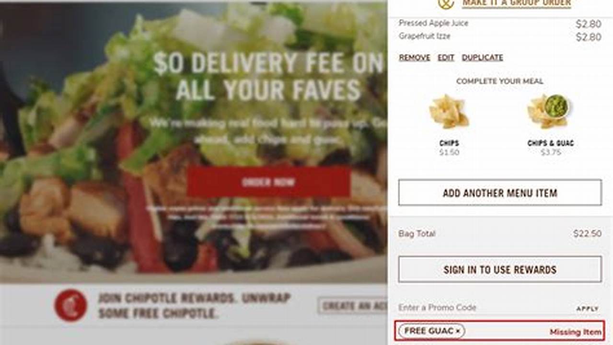Click the Create An Account button

point(352,306)
